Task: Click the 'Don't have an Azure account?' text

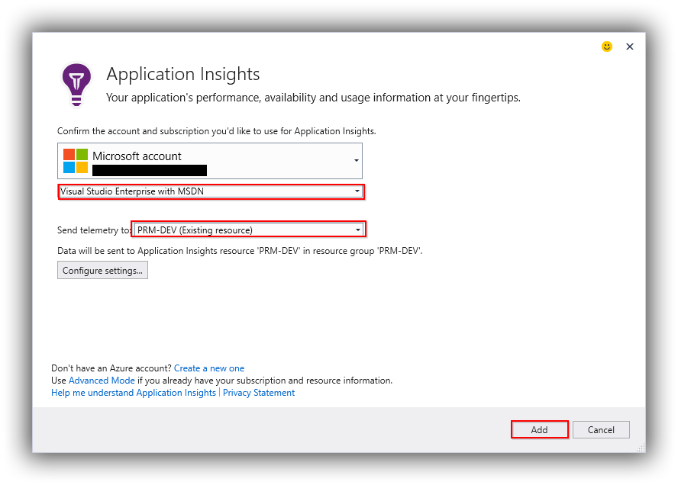Action: point(111,368)
